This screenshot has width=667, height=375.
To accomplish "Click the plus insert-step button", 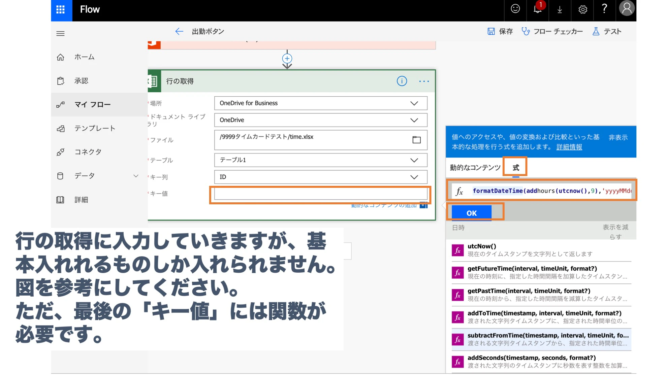I will click(x=287, y=58).
